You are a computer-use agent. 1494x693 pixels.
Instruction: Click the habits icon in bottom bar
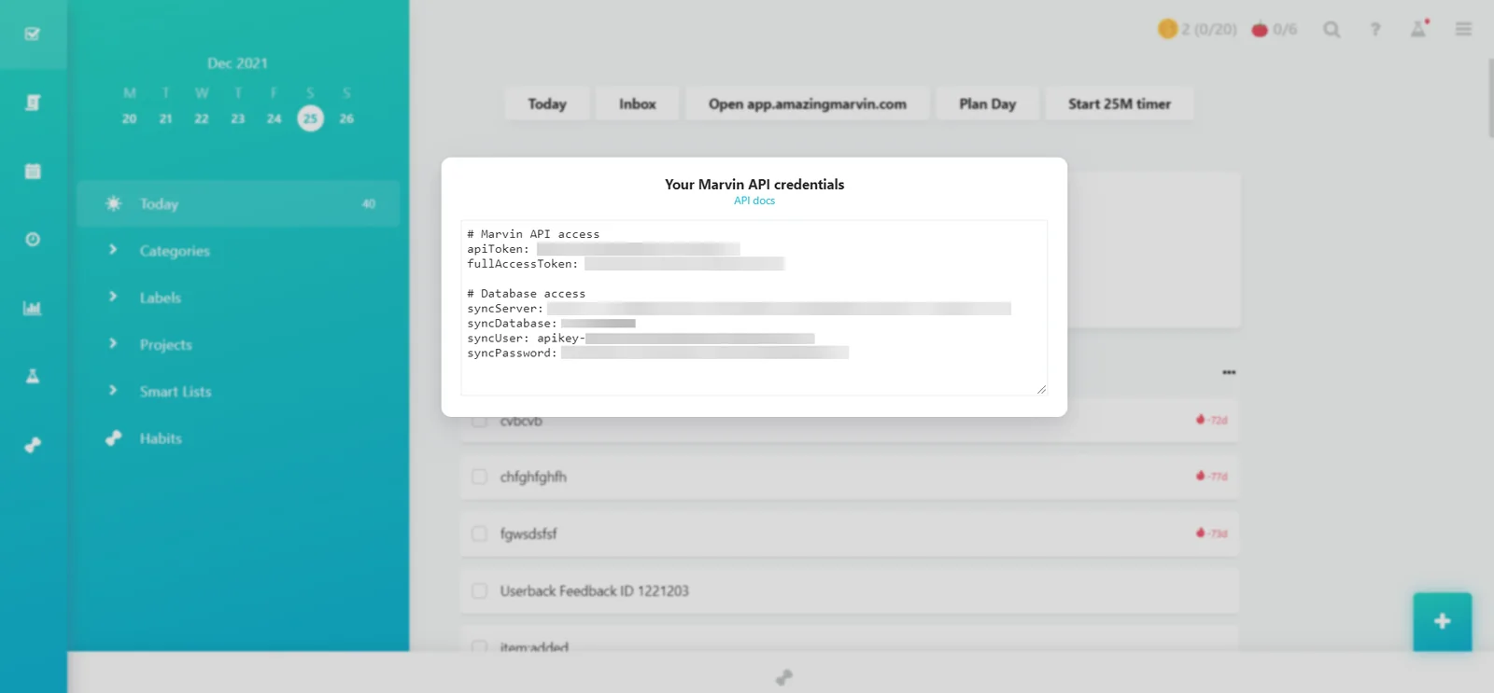(784, 677)
